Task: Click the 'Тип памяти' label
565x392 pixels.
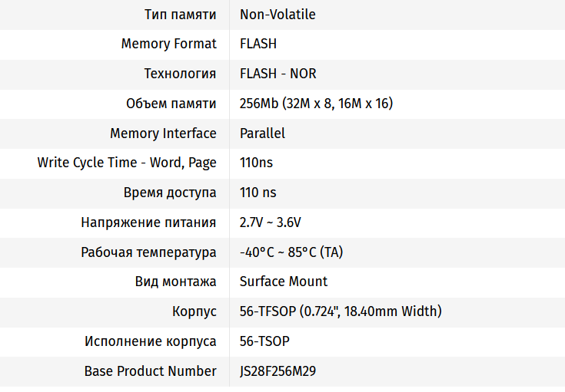Action: point(180,15)
